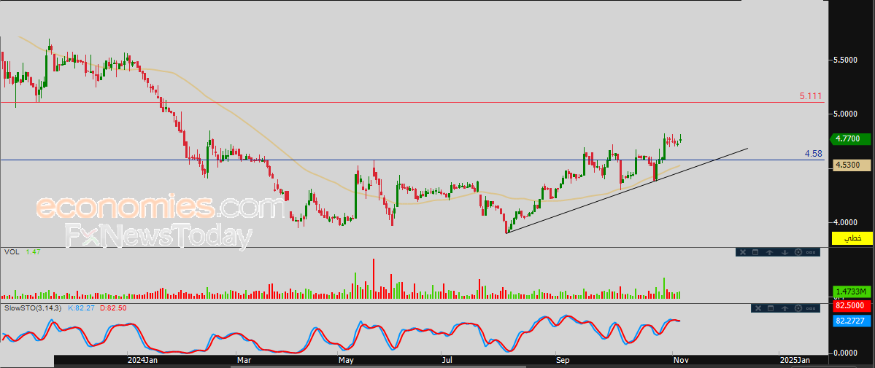Click the 2025Jan date axis label
Viewport: 875px width, 368px height.
pos(795,360)
